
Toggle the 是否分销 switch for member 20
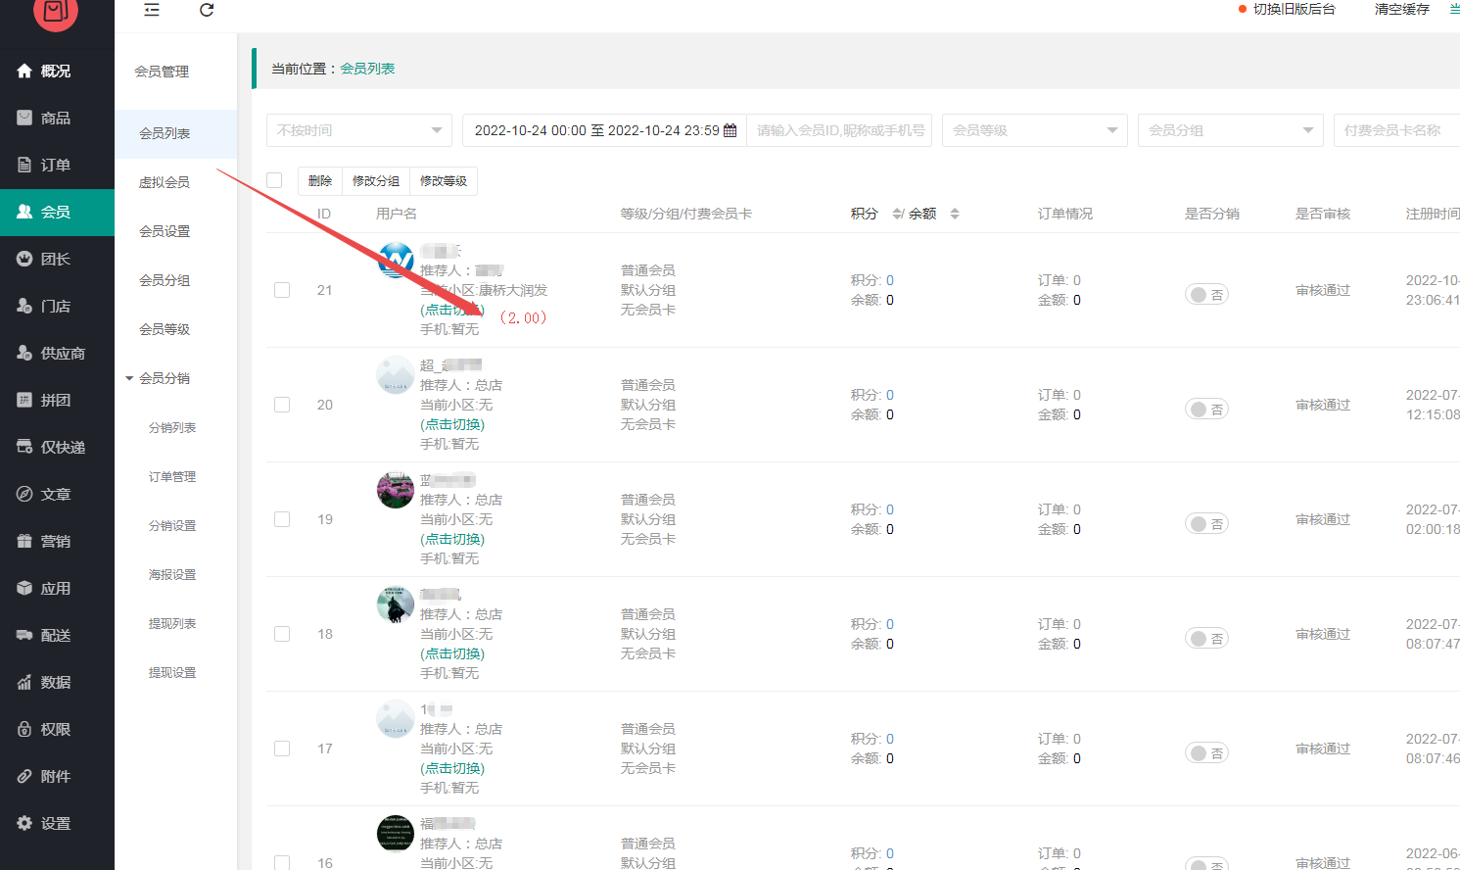point(1206,410)
